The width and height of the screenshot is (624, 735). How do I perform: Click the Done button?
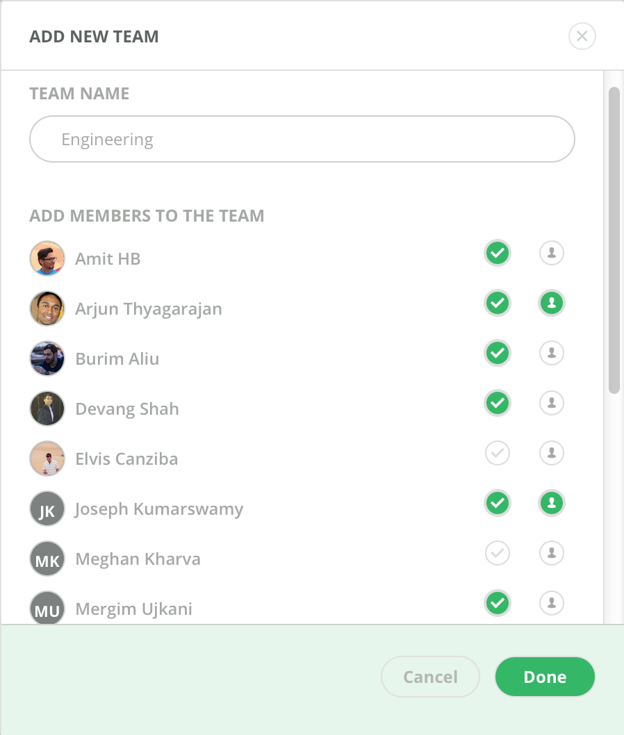click(x=545, y=677)
